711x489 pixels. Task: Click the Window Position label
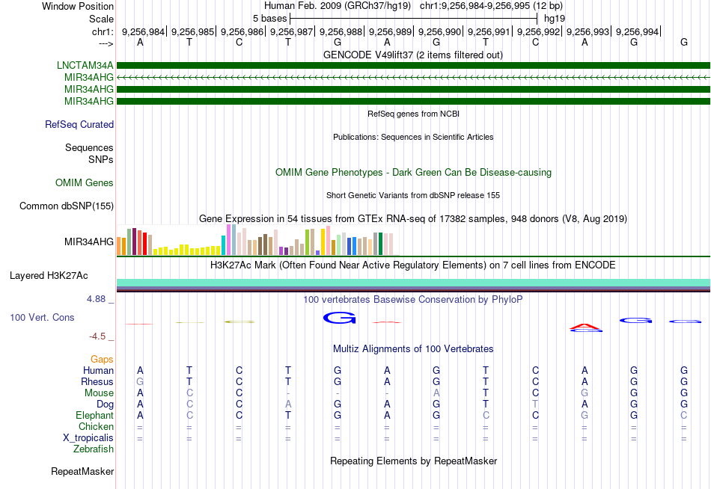click(x=78, y=6)
